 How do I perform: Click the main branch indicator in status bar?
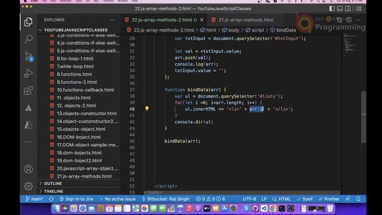click(34, 199)
